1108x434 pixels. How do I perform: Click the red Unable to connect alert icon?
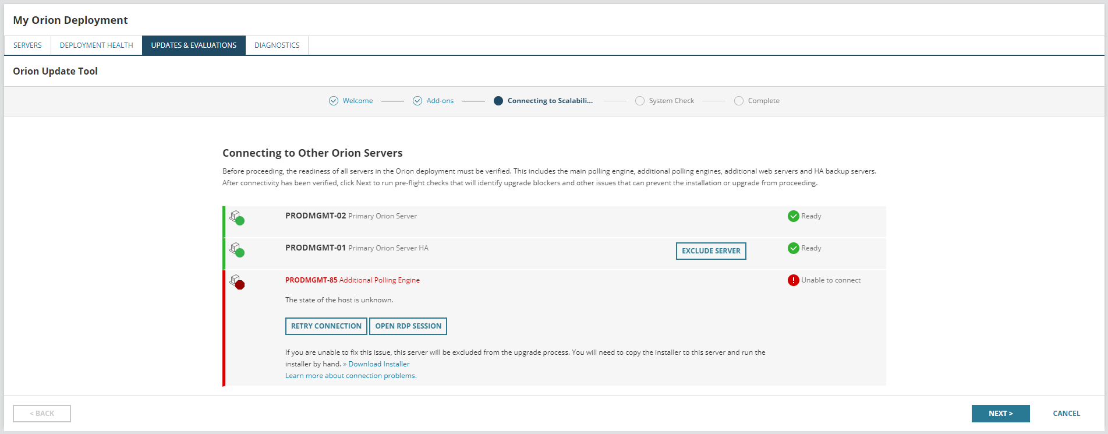tap(793, 280)
